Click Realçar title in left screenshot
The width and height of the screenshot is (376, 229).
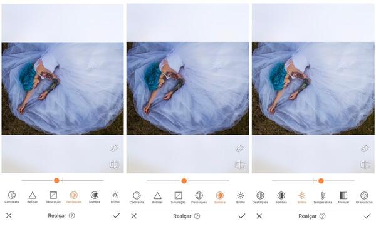[57, 216]
